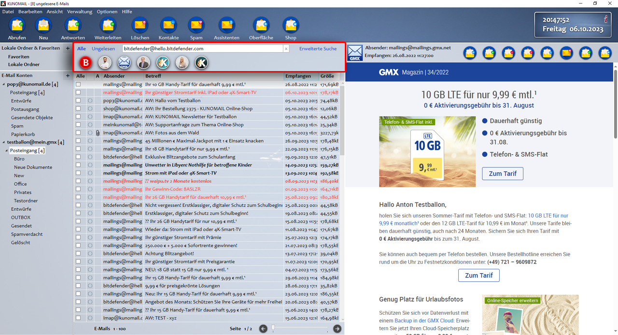Fetch new mail with the Abrufen icon
Image resolution: width=618 pixels, height=335 pixels.
17,25
